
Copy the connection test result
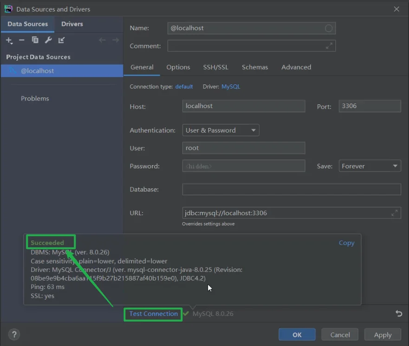click(346, 243)
